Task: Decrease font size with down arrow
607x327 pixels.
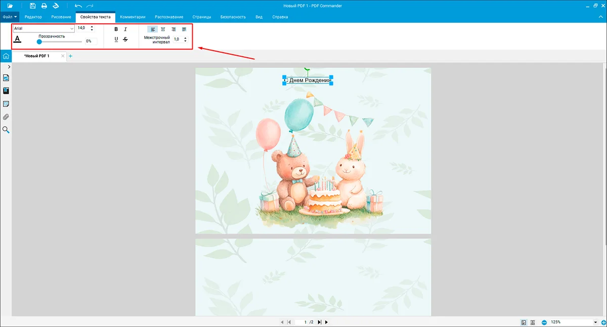Action: 92,30
